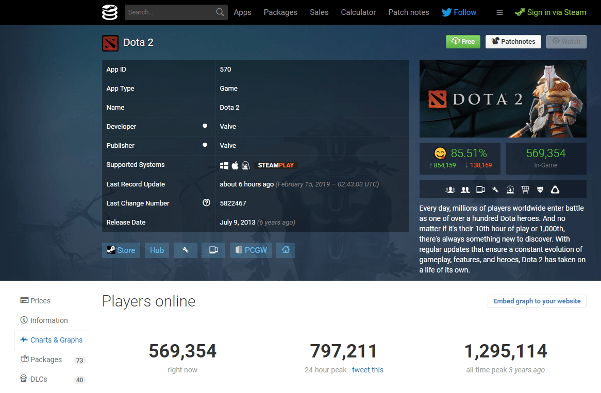Click the Apple macOS system icon
The image size is (601, 393).
(x=235, y=165)
